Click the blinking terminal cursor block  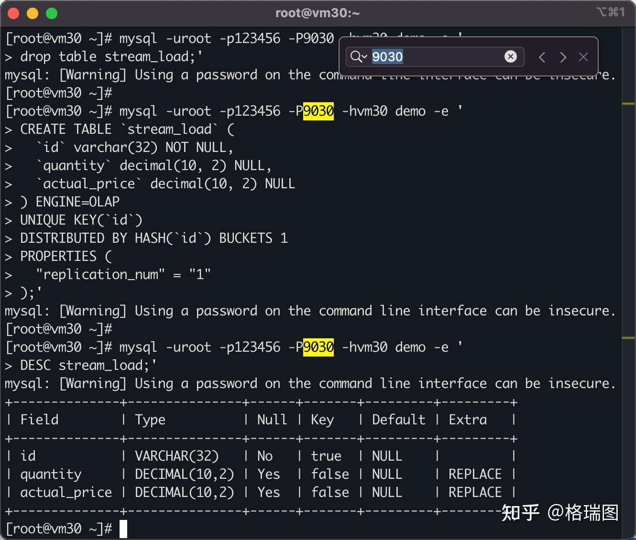[x=123, y=529]
